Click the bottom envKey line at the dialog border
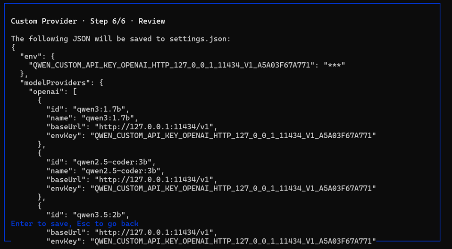 click(211, 241)
